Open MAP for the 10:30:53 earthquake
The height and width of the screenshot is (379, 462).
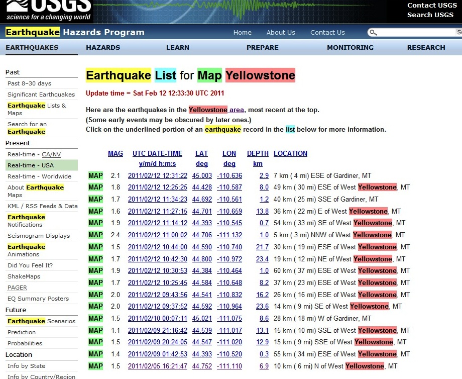96,271
